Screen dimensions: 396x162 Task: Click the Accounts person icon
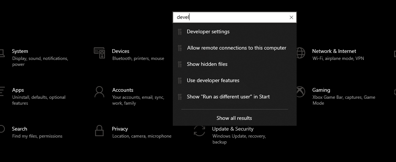point(99,92)
